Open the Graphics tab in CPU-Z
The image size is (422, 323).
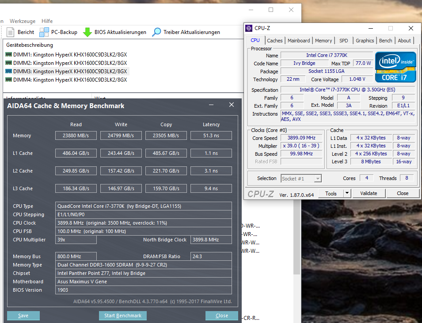point(365,41)
